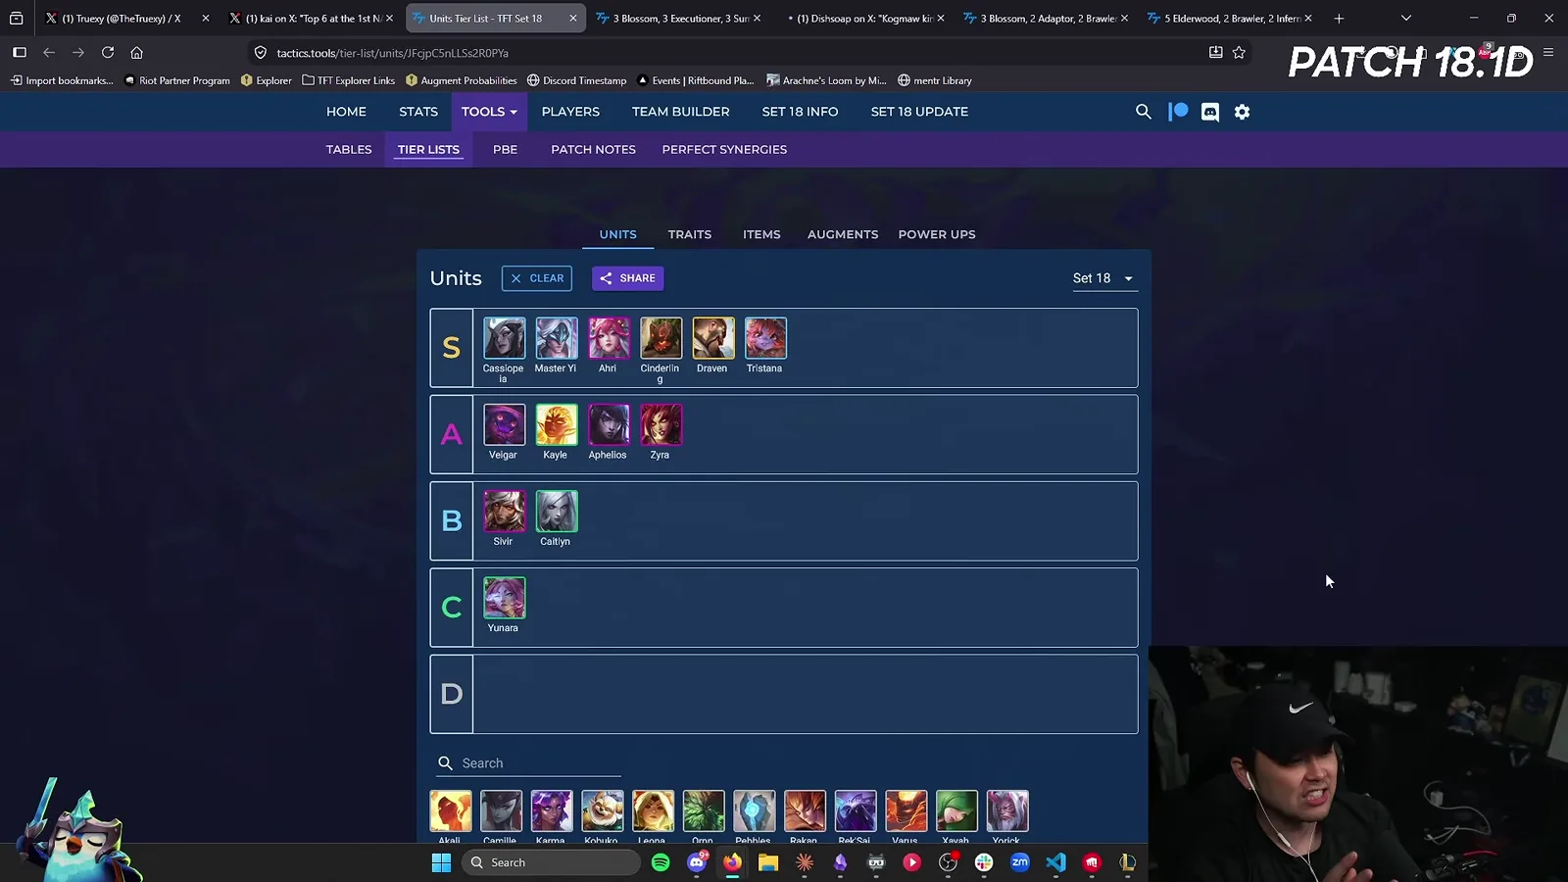
Task: Open the TABLES sub-menu item
Action: click(x=349, y=149)
